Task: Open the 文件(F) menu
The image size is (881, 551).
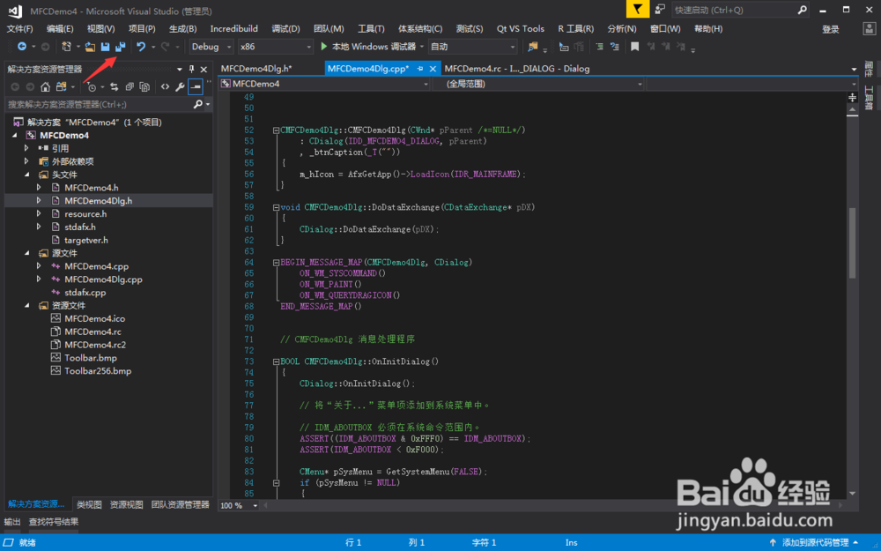Action: [19, 29]
